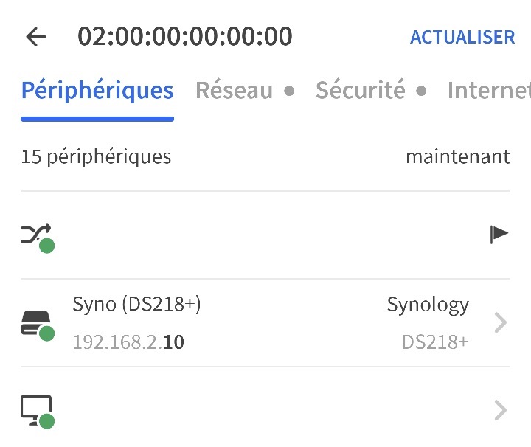Tap the IP address 192.168.2.10

click(128, 342)
